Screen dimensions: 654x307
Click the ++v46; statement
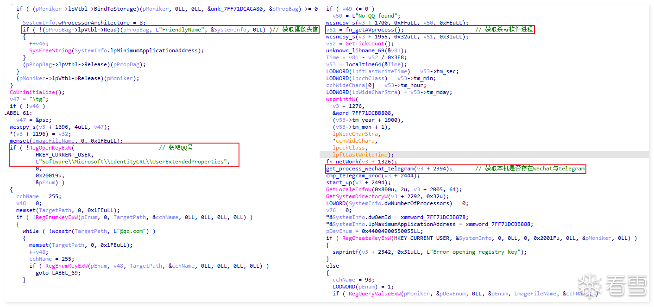(x=39, y=44)
